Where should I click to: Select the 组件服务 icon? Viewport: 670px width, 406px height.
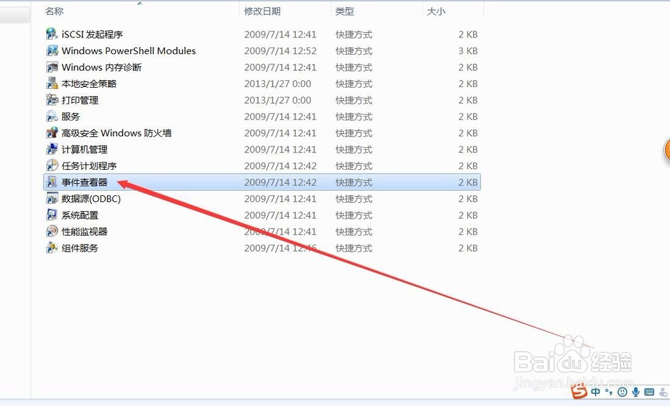tap(52, 247)
